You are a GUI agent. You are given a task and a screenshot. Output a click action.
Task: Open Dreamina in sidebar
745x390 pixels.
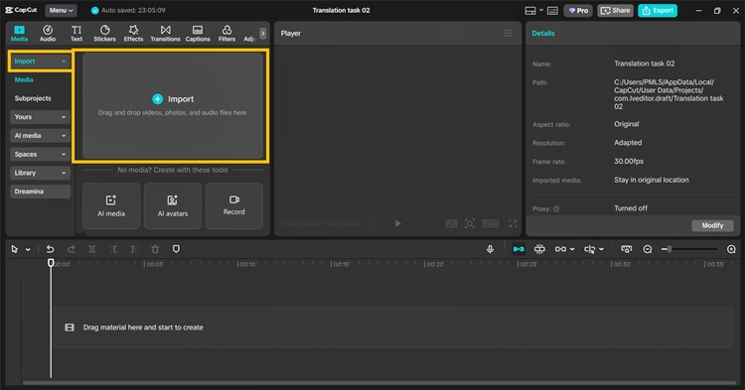click(40, 192)
